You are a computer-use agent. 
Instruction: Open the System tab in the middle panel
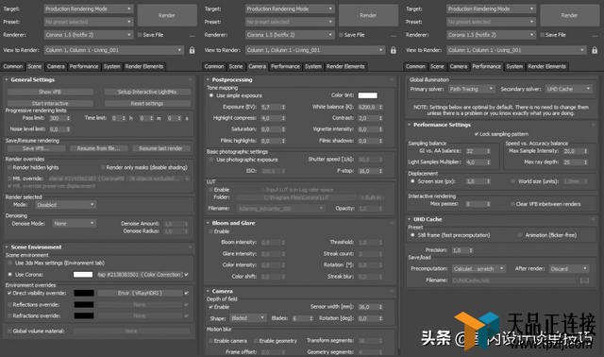(x=313, y=67)
